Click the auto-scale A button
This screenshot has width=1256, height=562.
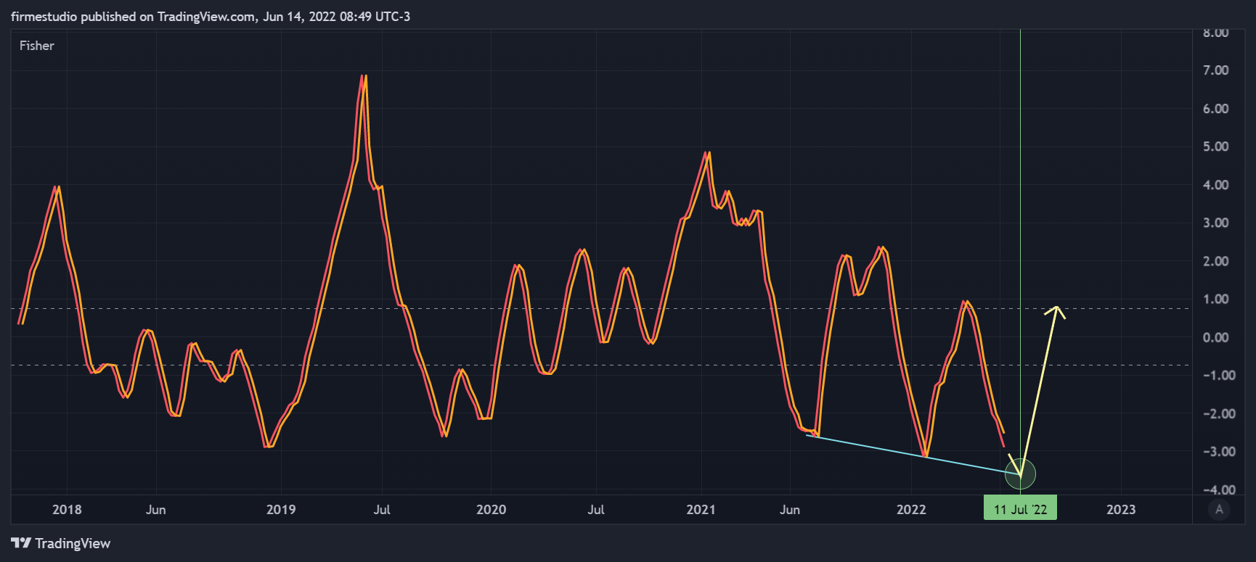click(1219, 510)
